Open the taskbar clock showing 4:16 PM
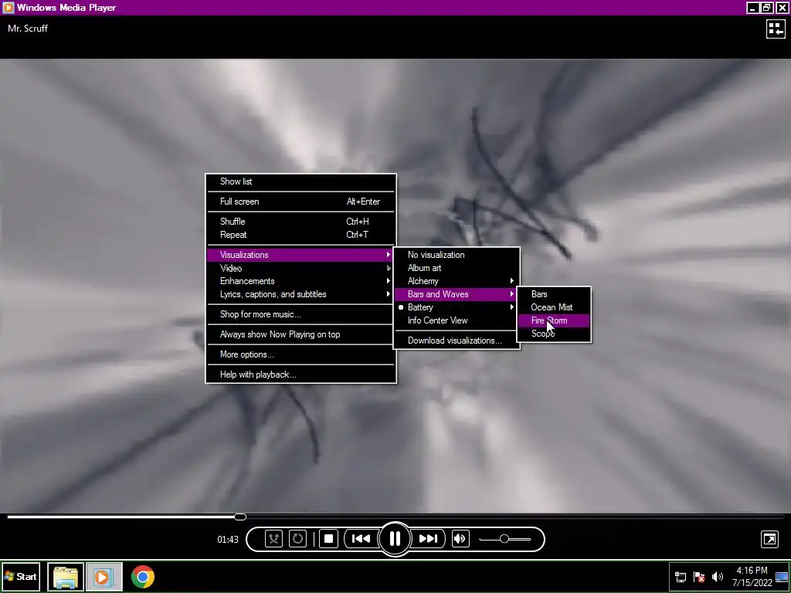Screen dimensions: 791x593 752,576
